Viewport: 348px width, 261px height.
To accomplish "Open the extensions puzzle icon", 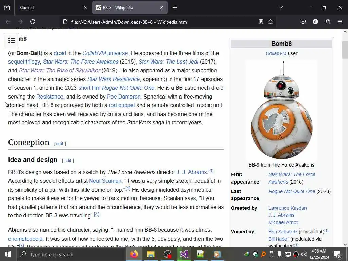I will [x=328, y=22].
